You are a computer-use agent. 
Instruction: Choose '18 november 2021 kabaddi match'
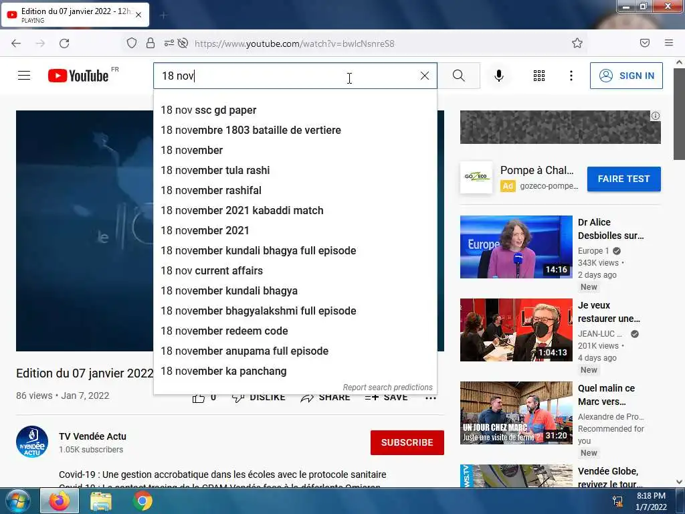(x=295, y=211)
